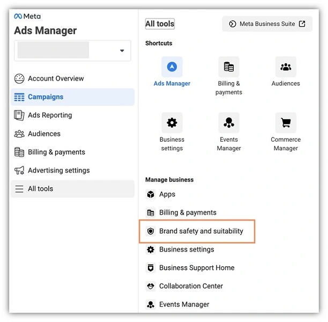This screenshot has height=322, width=328.
Task: Click Business settings gear in Manage business
Action: click(151, 250)
